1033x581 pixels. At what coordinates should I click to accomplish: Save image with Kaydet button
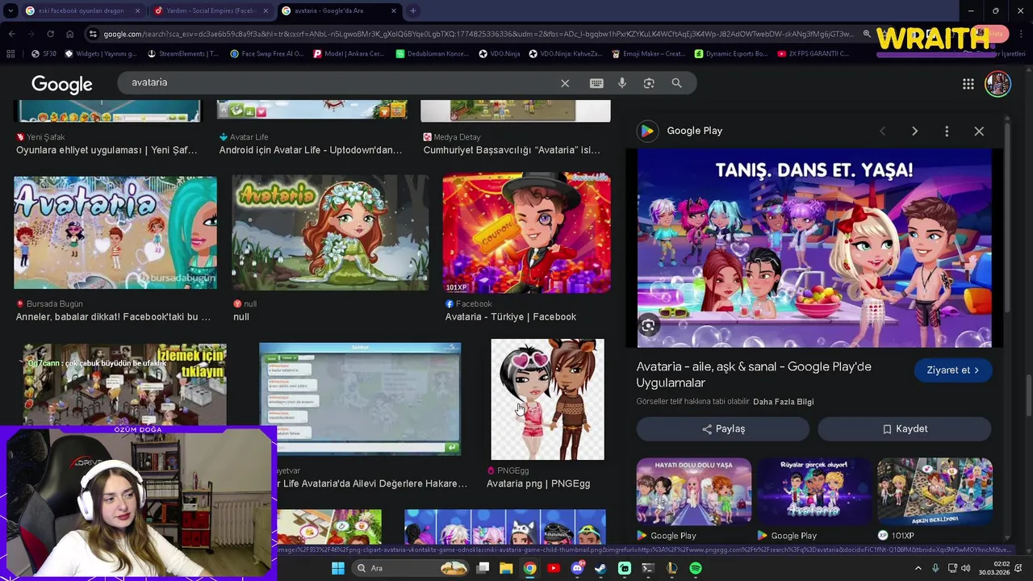click(905, 429)
